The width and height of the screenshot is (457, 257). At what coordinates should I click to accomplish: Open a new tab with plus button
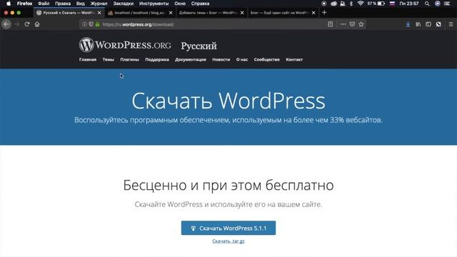click(x=324, y=13)
